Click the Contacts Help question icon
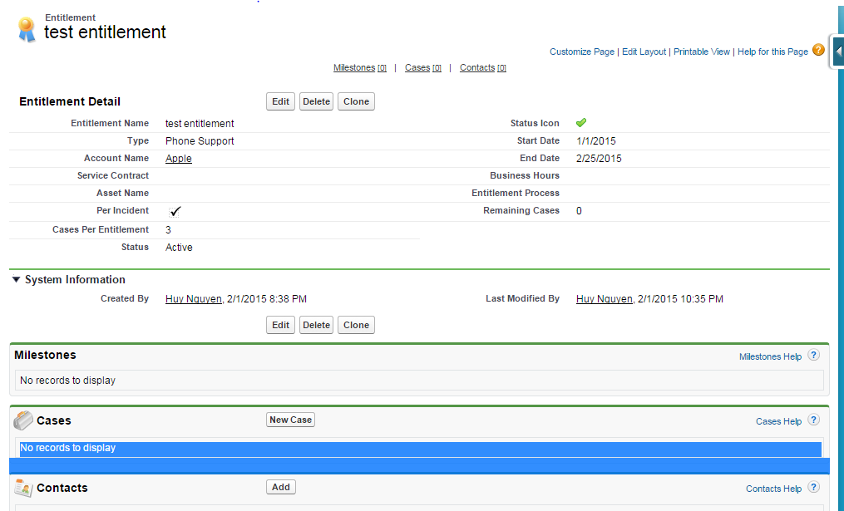Image resolution: width=844 pixels, height=511 pixels. (x=813, y=487)
